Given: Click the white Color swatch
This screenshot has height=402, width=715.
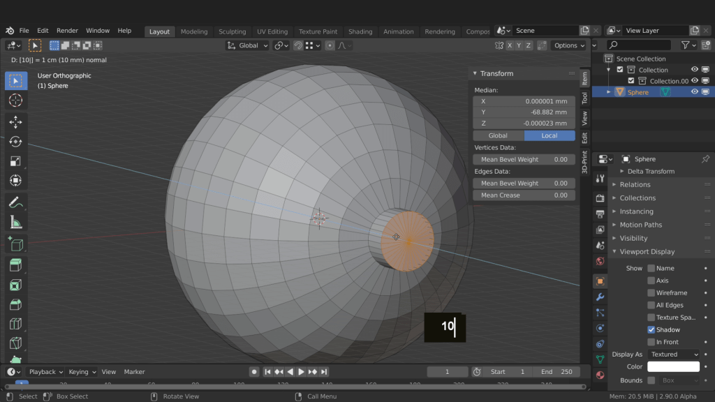Looking at the screenshot, I should (673, 367).
